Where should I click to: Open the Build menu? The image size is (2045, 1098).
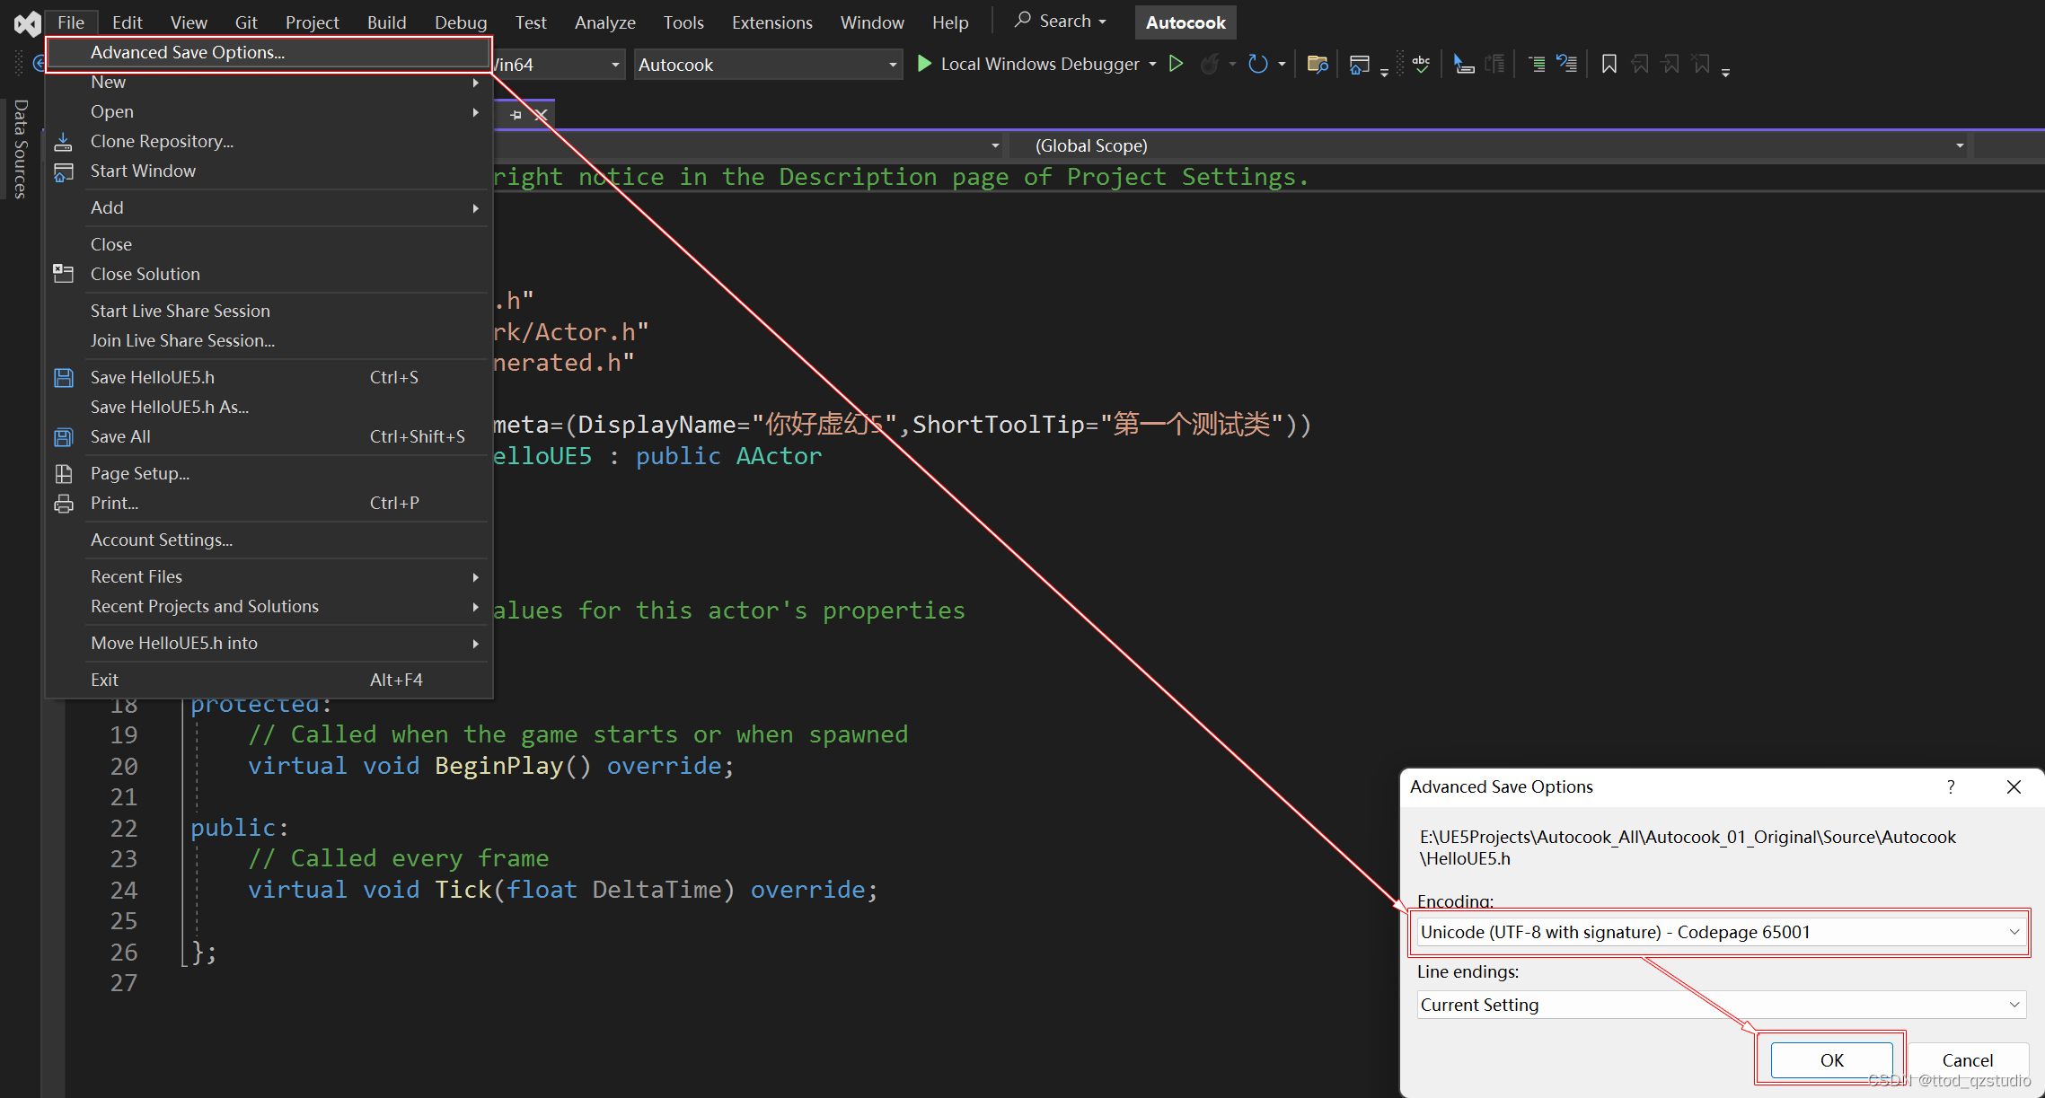coord(386,22)
